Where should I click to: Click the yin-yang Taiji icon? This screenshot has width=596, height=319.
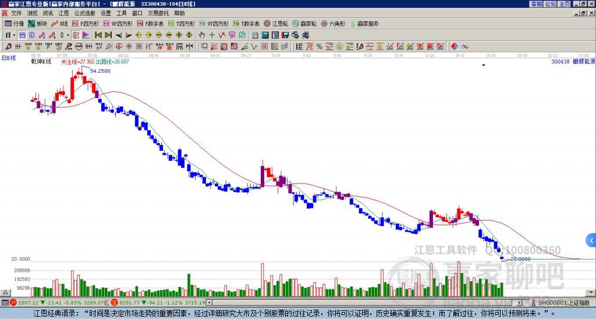pos(455,47)
